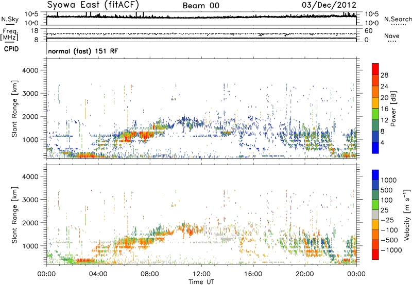The height and width of the screenshot is (285, 412).
Task: Select the '4000' tick of the power panel
Action: point(30,70)
